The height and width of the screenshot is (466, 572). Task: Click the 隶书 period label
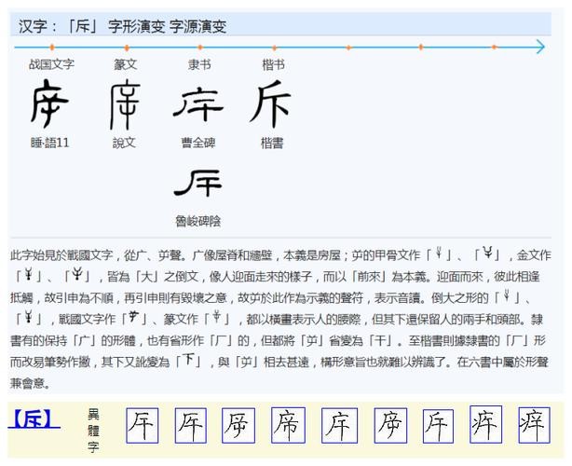(x=199, y=64)
